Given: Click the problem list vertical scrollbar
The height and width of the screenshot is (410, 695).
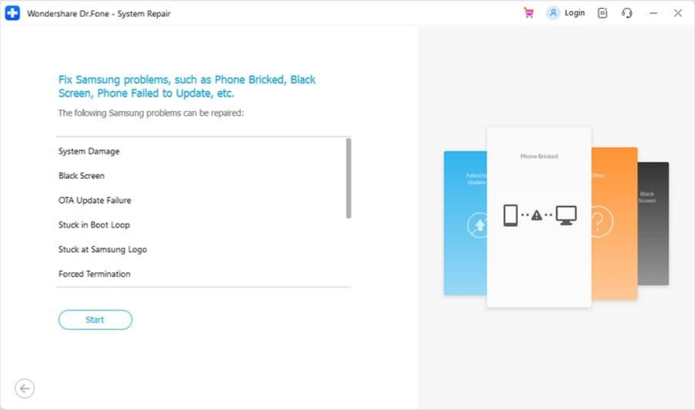Looking at the screenshot, I should tap(348, 178).
